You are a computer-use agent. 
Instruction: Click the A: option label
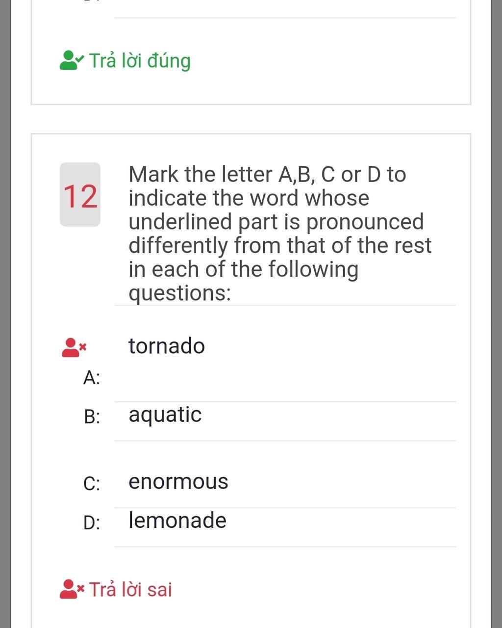(x=92, y=378)
